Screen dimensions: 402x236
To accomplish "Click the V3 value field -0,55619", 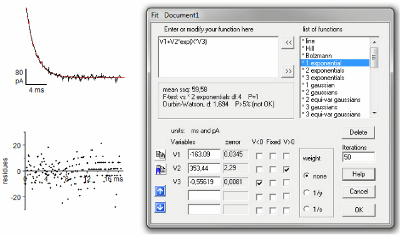I will pos(204,182).
